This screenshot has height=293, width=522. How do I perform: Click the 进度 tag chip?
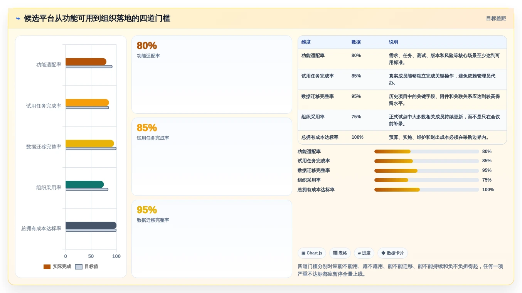tap(364, 253)
